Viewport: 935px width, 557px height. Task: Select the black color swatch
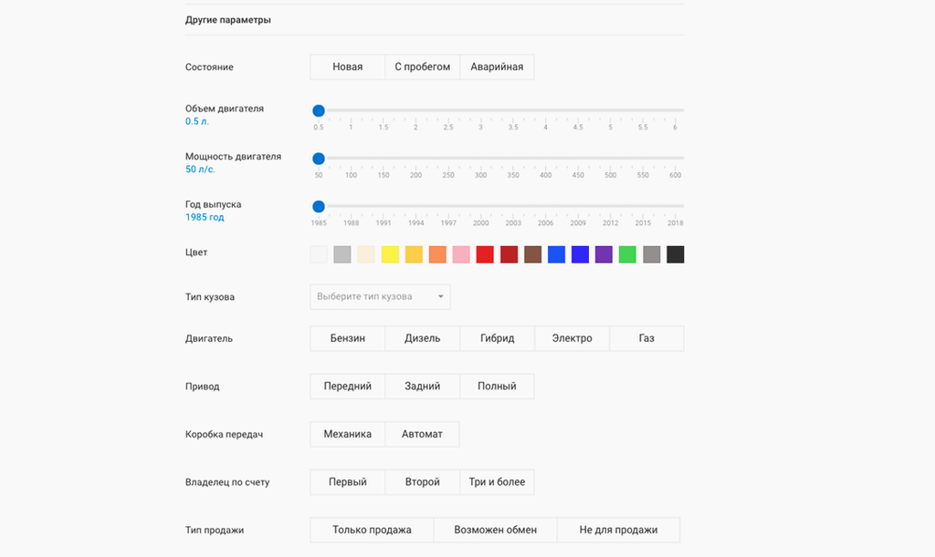[675, 254]
